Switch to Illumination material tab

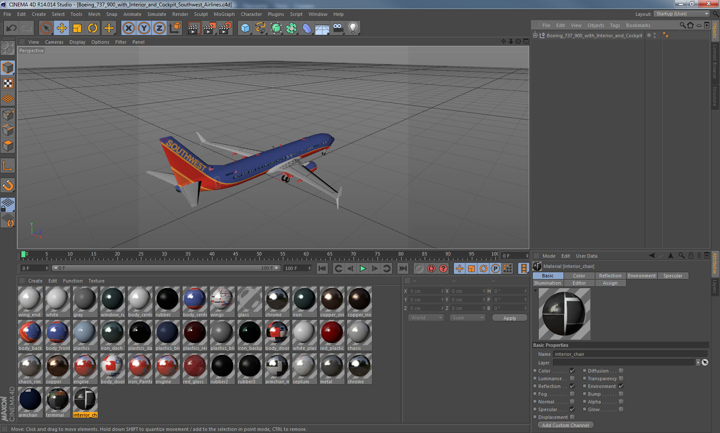point(547,283)
